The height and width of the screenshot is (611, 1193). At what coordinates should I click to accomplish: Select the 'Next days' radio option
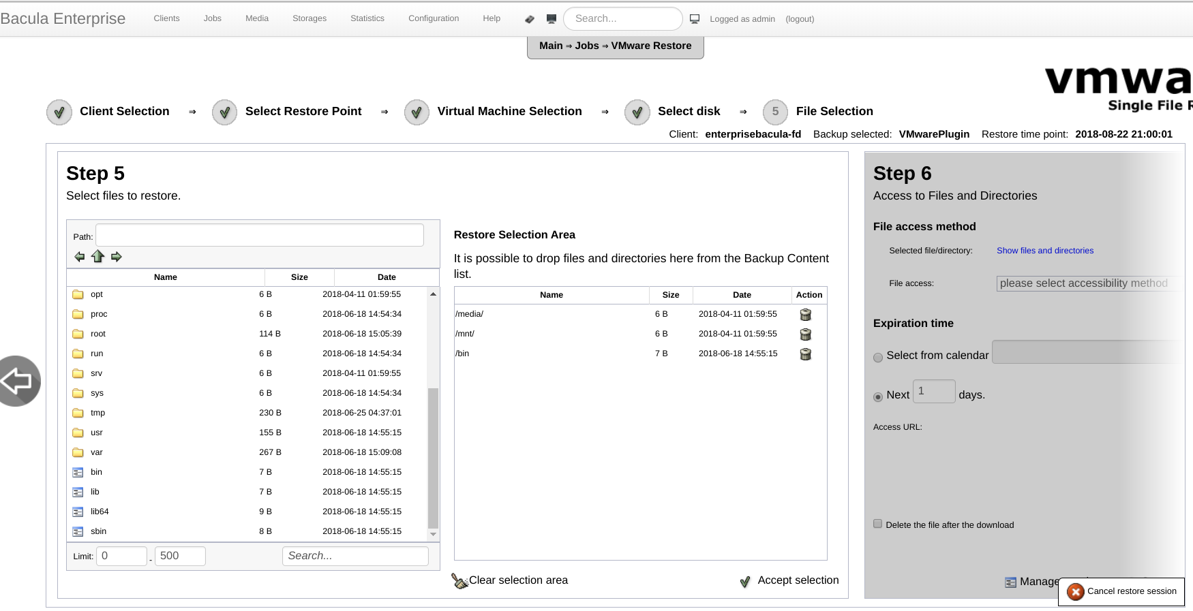(878, 396)
